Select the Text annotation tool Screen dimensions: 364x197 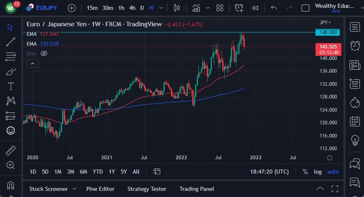point(11,86)
